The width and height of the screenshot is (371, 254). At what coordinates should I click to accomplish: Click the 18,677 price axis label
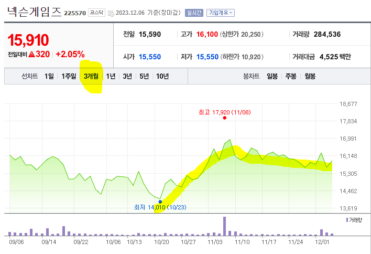(348, 104)
